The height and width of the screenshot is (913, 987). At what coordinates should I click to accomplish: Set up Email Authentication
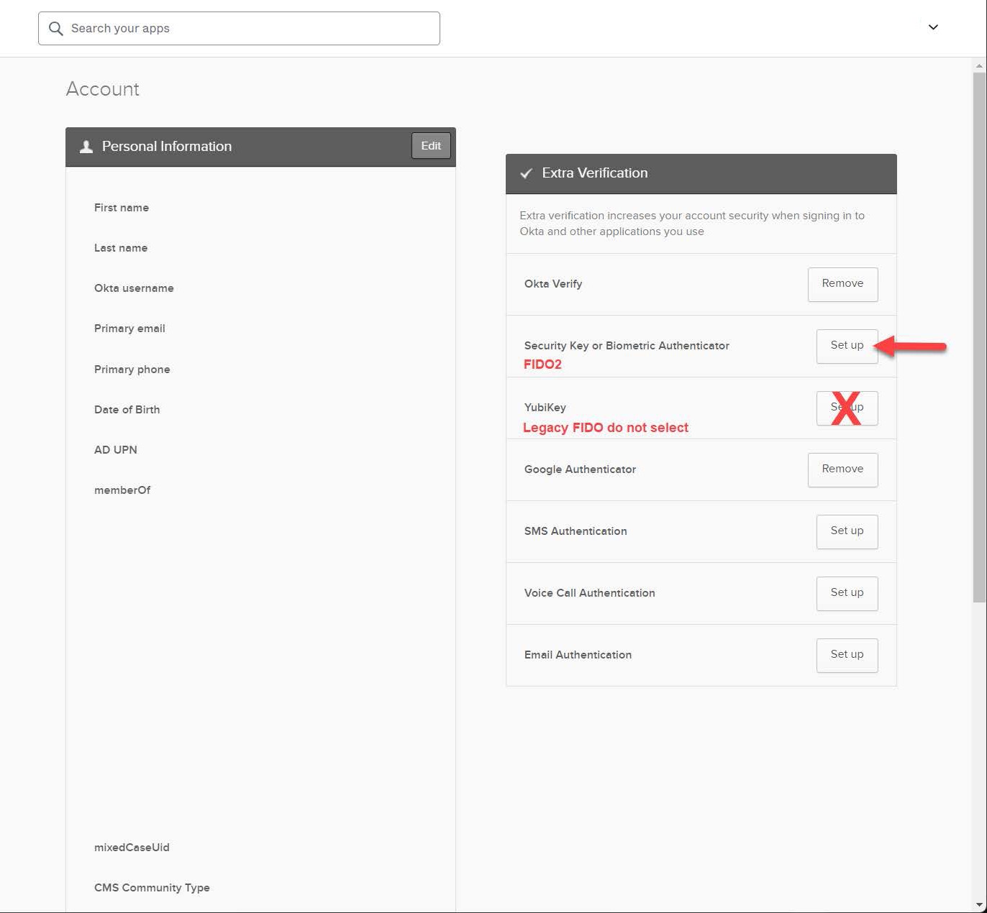847,655
